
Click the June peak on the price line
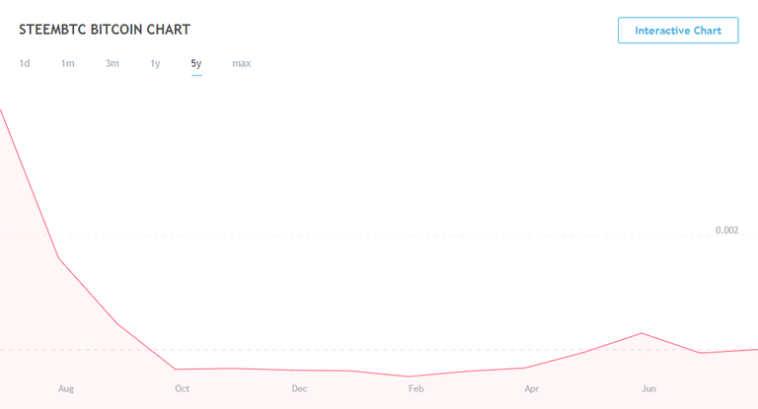(x=643, y=333)
